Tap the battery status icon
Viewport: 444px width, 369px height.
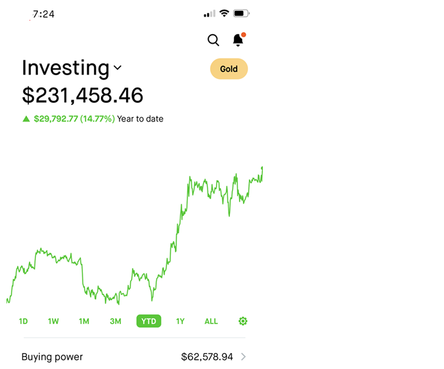(x=241, y=14)
